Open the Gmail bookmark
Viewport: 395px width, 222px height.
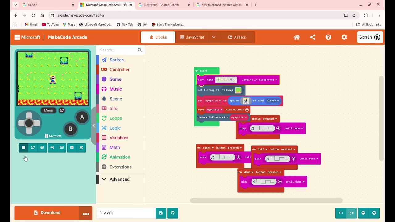coord(31,25)
